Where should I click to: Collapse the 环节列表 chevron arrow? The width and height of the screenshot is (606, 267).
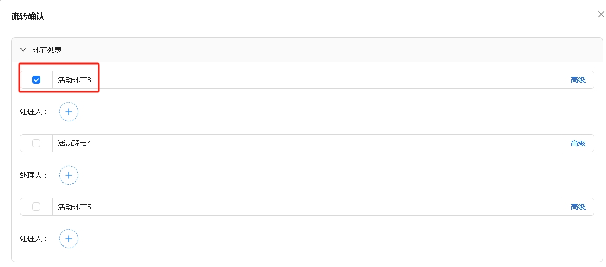pyautogui.click(x=23, y=50)
